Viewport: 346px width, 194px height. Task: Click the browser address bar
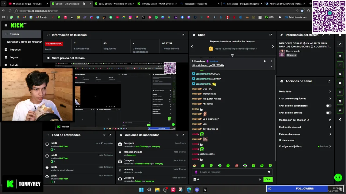[154, 11]
